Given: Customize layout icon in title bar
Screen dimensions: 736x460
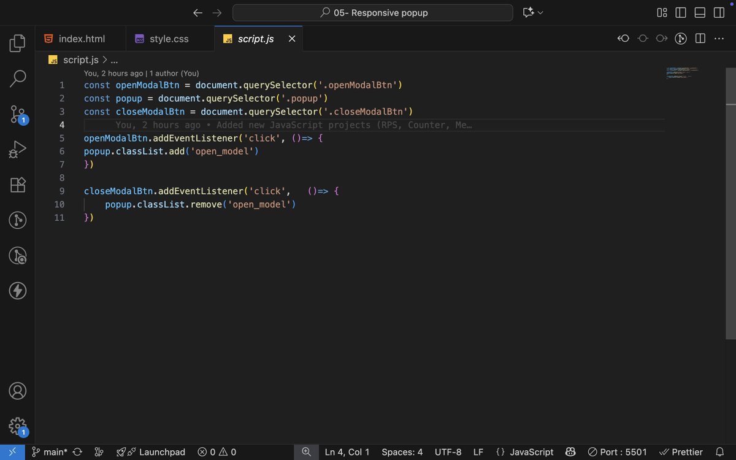Looking at the screenshot, I should point(662,12).
